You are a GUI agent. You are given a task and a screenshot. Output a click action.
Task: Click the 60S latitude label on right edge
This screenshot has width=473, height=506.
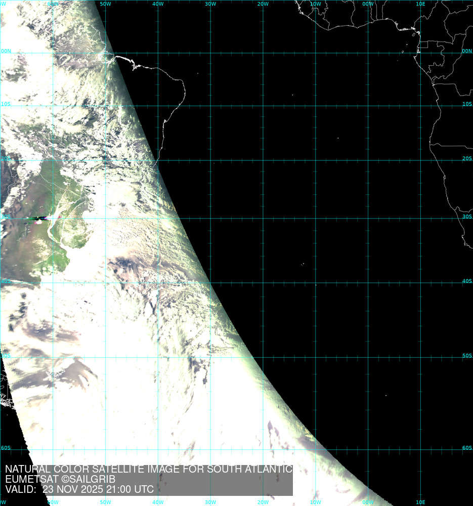tap(467, 448)
